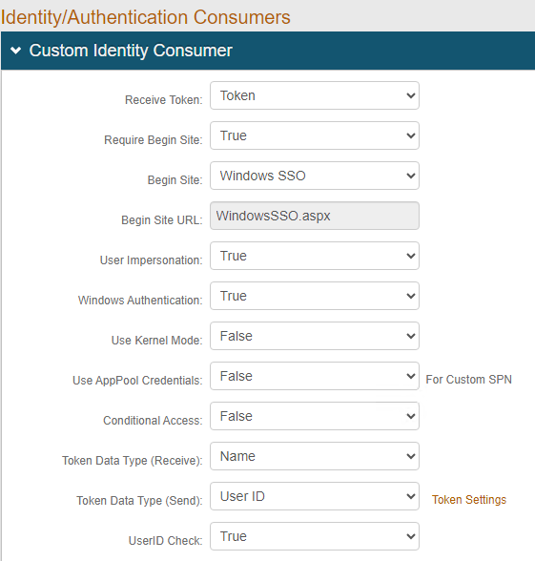Click the Begin Site URL label
535x561 pixels.
(162, 220)
